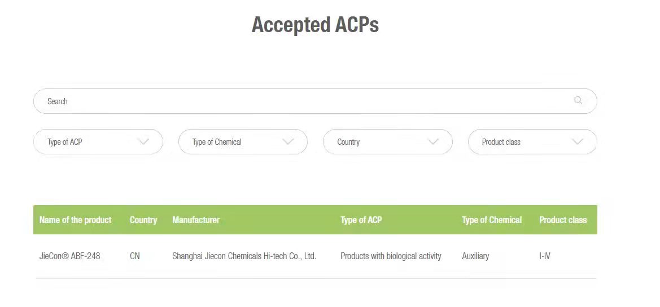Viewport: 660px width, 307px height.
Task: Click the magnifying glass search icon
Action: click(x=578, y=100)
